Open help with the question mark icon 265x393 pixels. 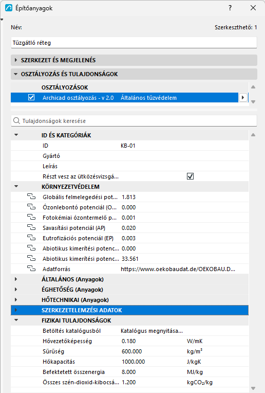230,8
